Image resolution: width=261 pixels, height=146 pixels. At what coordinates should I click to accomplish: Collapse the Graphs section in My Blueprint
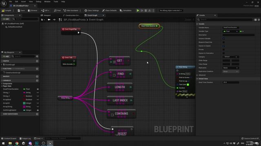click(x=2, y=61)
